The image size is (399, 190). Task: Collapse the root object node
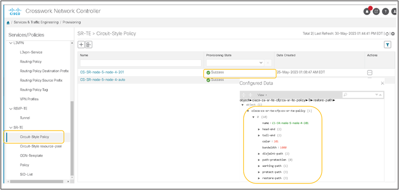(x=242, y=105)
